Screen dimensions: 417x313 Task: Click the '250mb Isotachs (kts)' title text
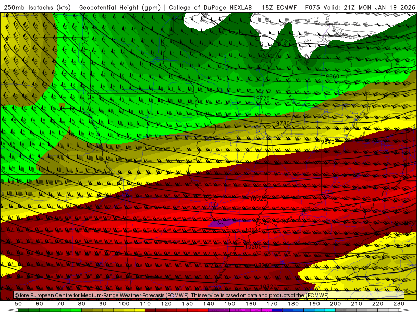(38, 7)
